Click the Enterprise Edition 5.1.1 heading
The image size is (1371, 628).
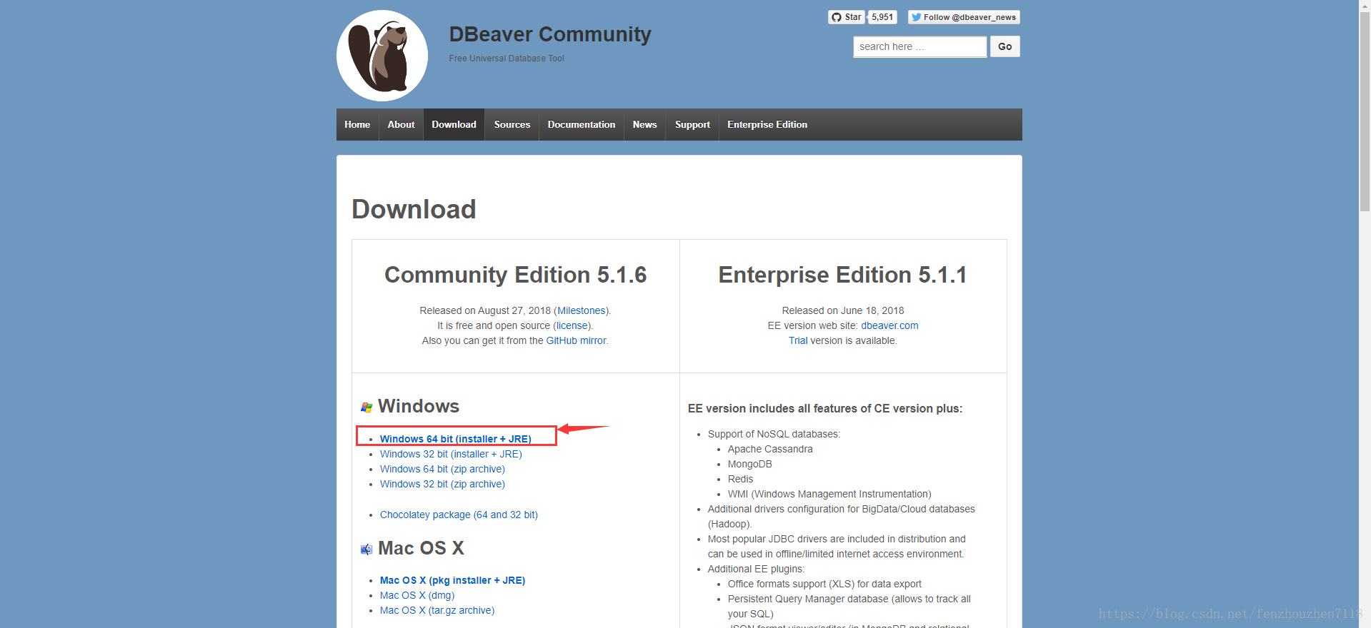pyautogui.click(x=842, y=275)
